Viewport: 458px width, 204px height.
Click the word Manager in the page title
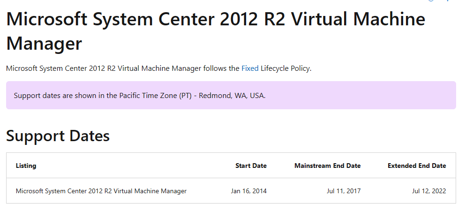(44, 44)
